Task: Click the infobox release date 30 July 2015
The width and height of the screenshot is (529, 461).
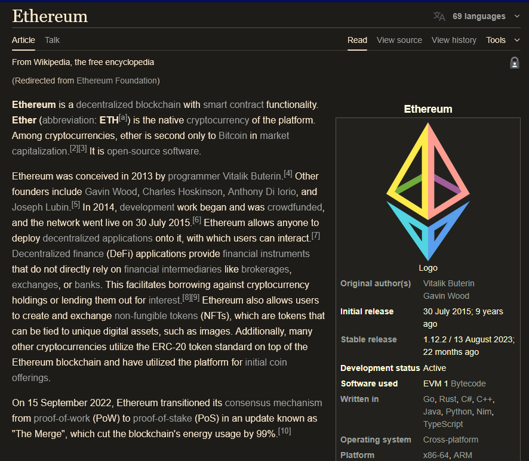Action: [447, 311]
